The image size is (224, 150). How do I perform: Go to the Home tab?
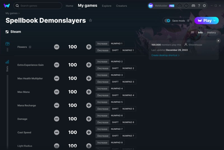tap(69, 6)
